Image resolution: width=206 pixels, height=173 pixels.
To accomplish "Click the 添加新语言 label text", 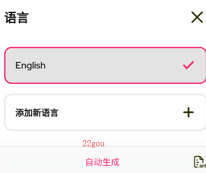I will [37, 113].
